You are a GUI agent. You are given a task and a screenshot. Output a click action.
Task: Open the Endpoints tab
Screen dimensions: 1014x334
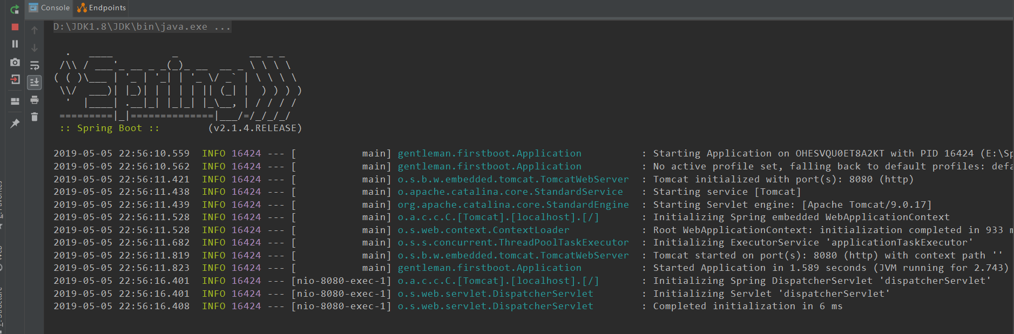(102, 8)
